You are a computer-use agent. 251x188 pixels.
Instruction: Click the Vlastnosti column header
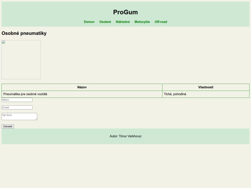[206, 87]
